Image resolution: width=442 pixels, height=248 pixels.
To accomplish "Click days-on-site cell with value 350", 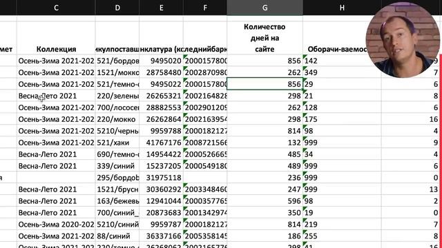I will pyautogui.click(x=265, y=213).
